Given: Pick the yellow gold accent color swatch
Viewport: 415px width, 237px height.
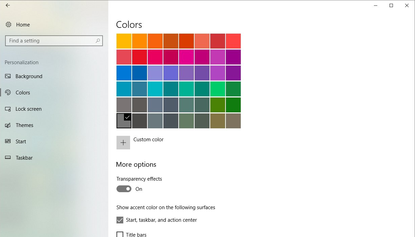Looking at the screenshot, I should point(124,41).
